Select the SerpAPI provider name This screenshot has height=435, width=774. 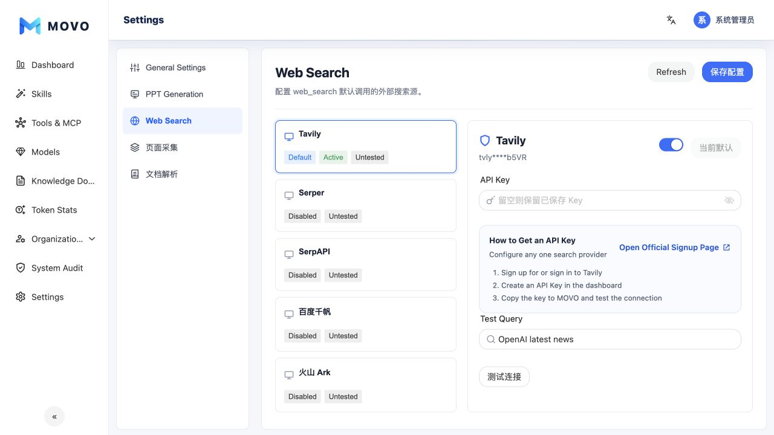(314, 251)
